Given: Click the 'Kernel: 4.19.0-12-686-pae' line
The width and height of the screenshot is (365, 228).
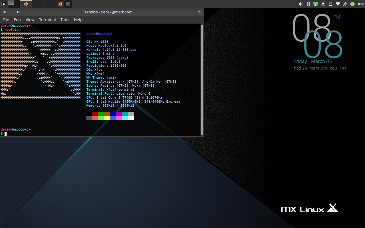Looking at the screenshot, I should pos(111,50).
